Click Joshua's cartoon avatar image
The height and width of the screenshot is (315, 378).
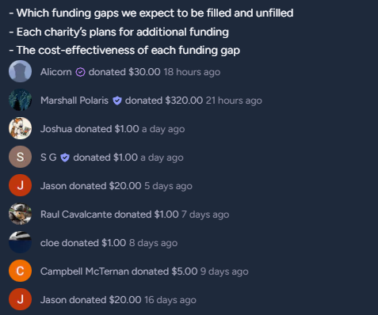click(x=20, y=128)
